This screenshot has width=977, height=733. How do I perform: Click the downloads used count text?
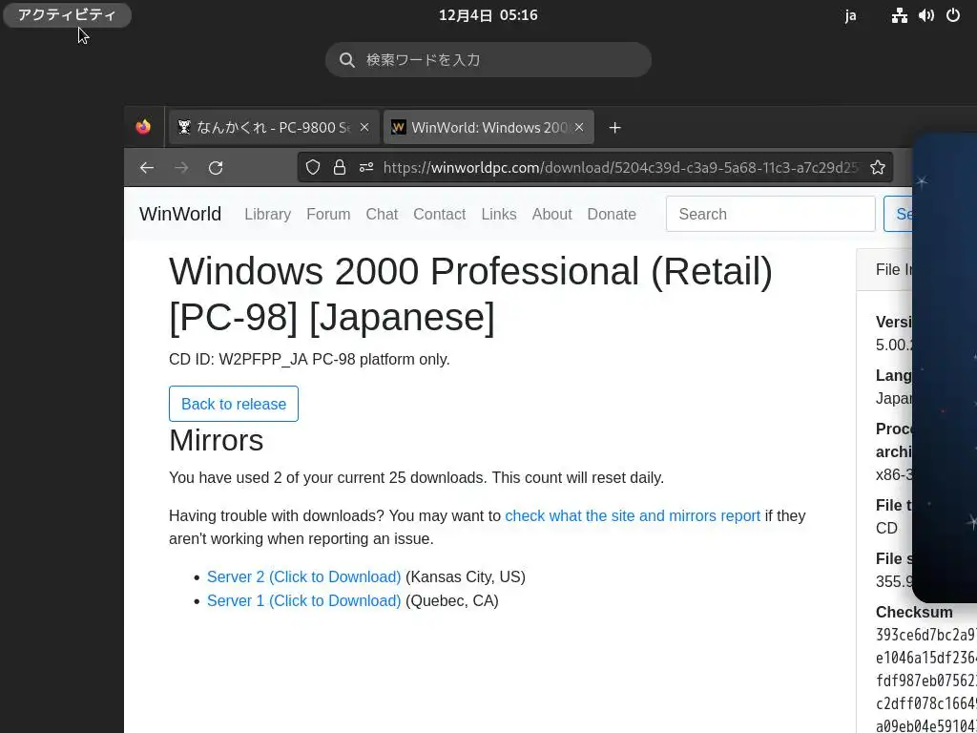416,478
